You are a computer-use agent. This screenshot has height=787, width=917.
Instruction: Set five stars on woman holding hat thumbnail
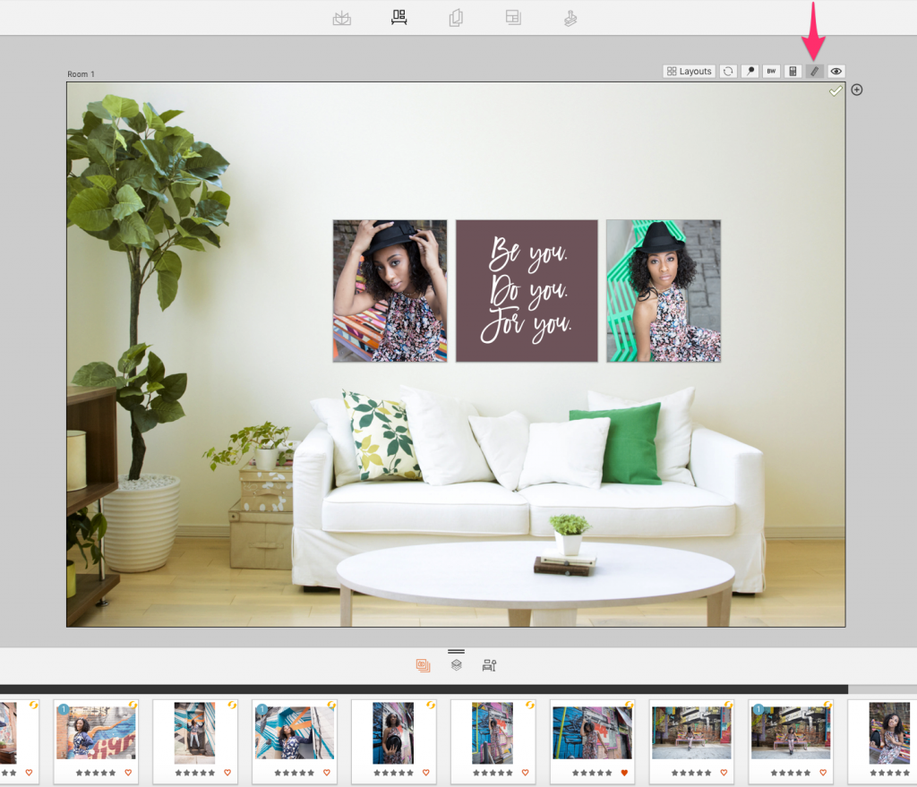coord(409,773)
